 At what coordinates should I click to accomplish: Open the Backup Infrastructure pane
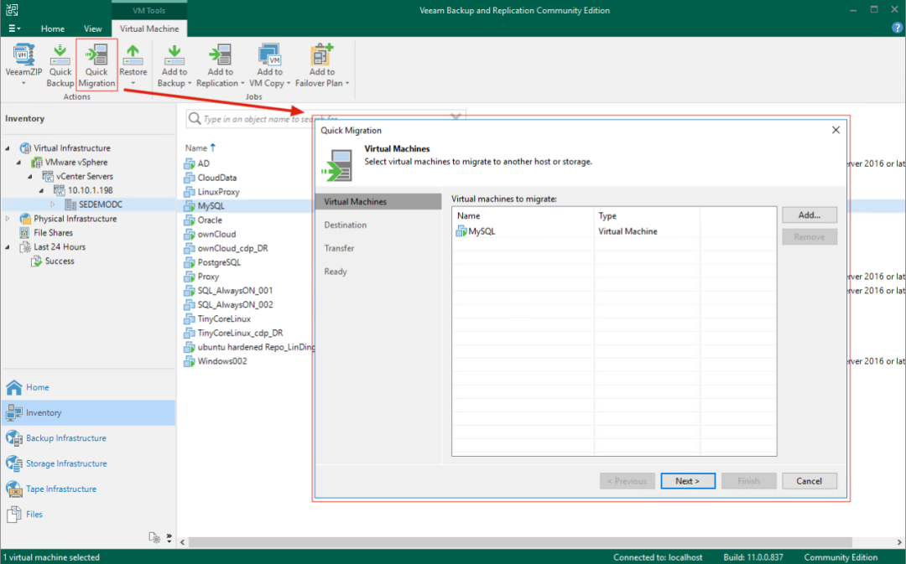(88, 438)
